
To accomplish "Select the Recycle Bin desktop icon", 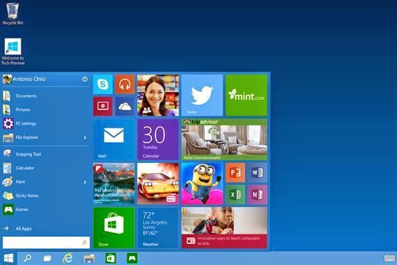I will click(x=13, y=14).
